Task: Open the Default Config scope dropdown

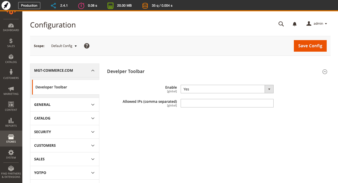Action: pos(64,46)
